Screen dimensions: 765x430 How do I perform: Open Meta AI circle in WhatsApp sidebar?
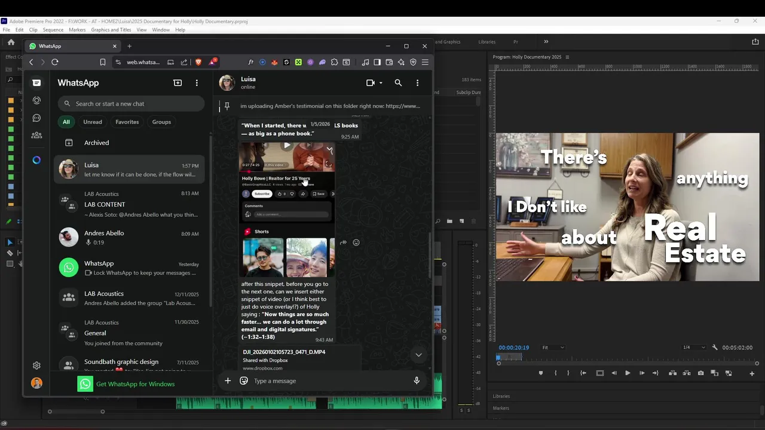point(36,160)
